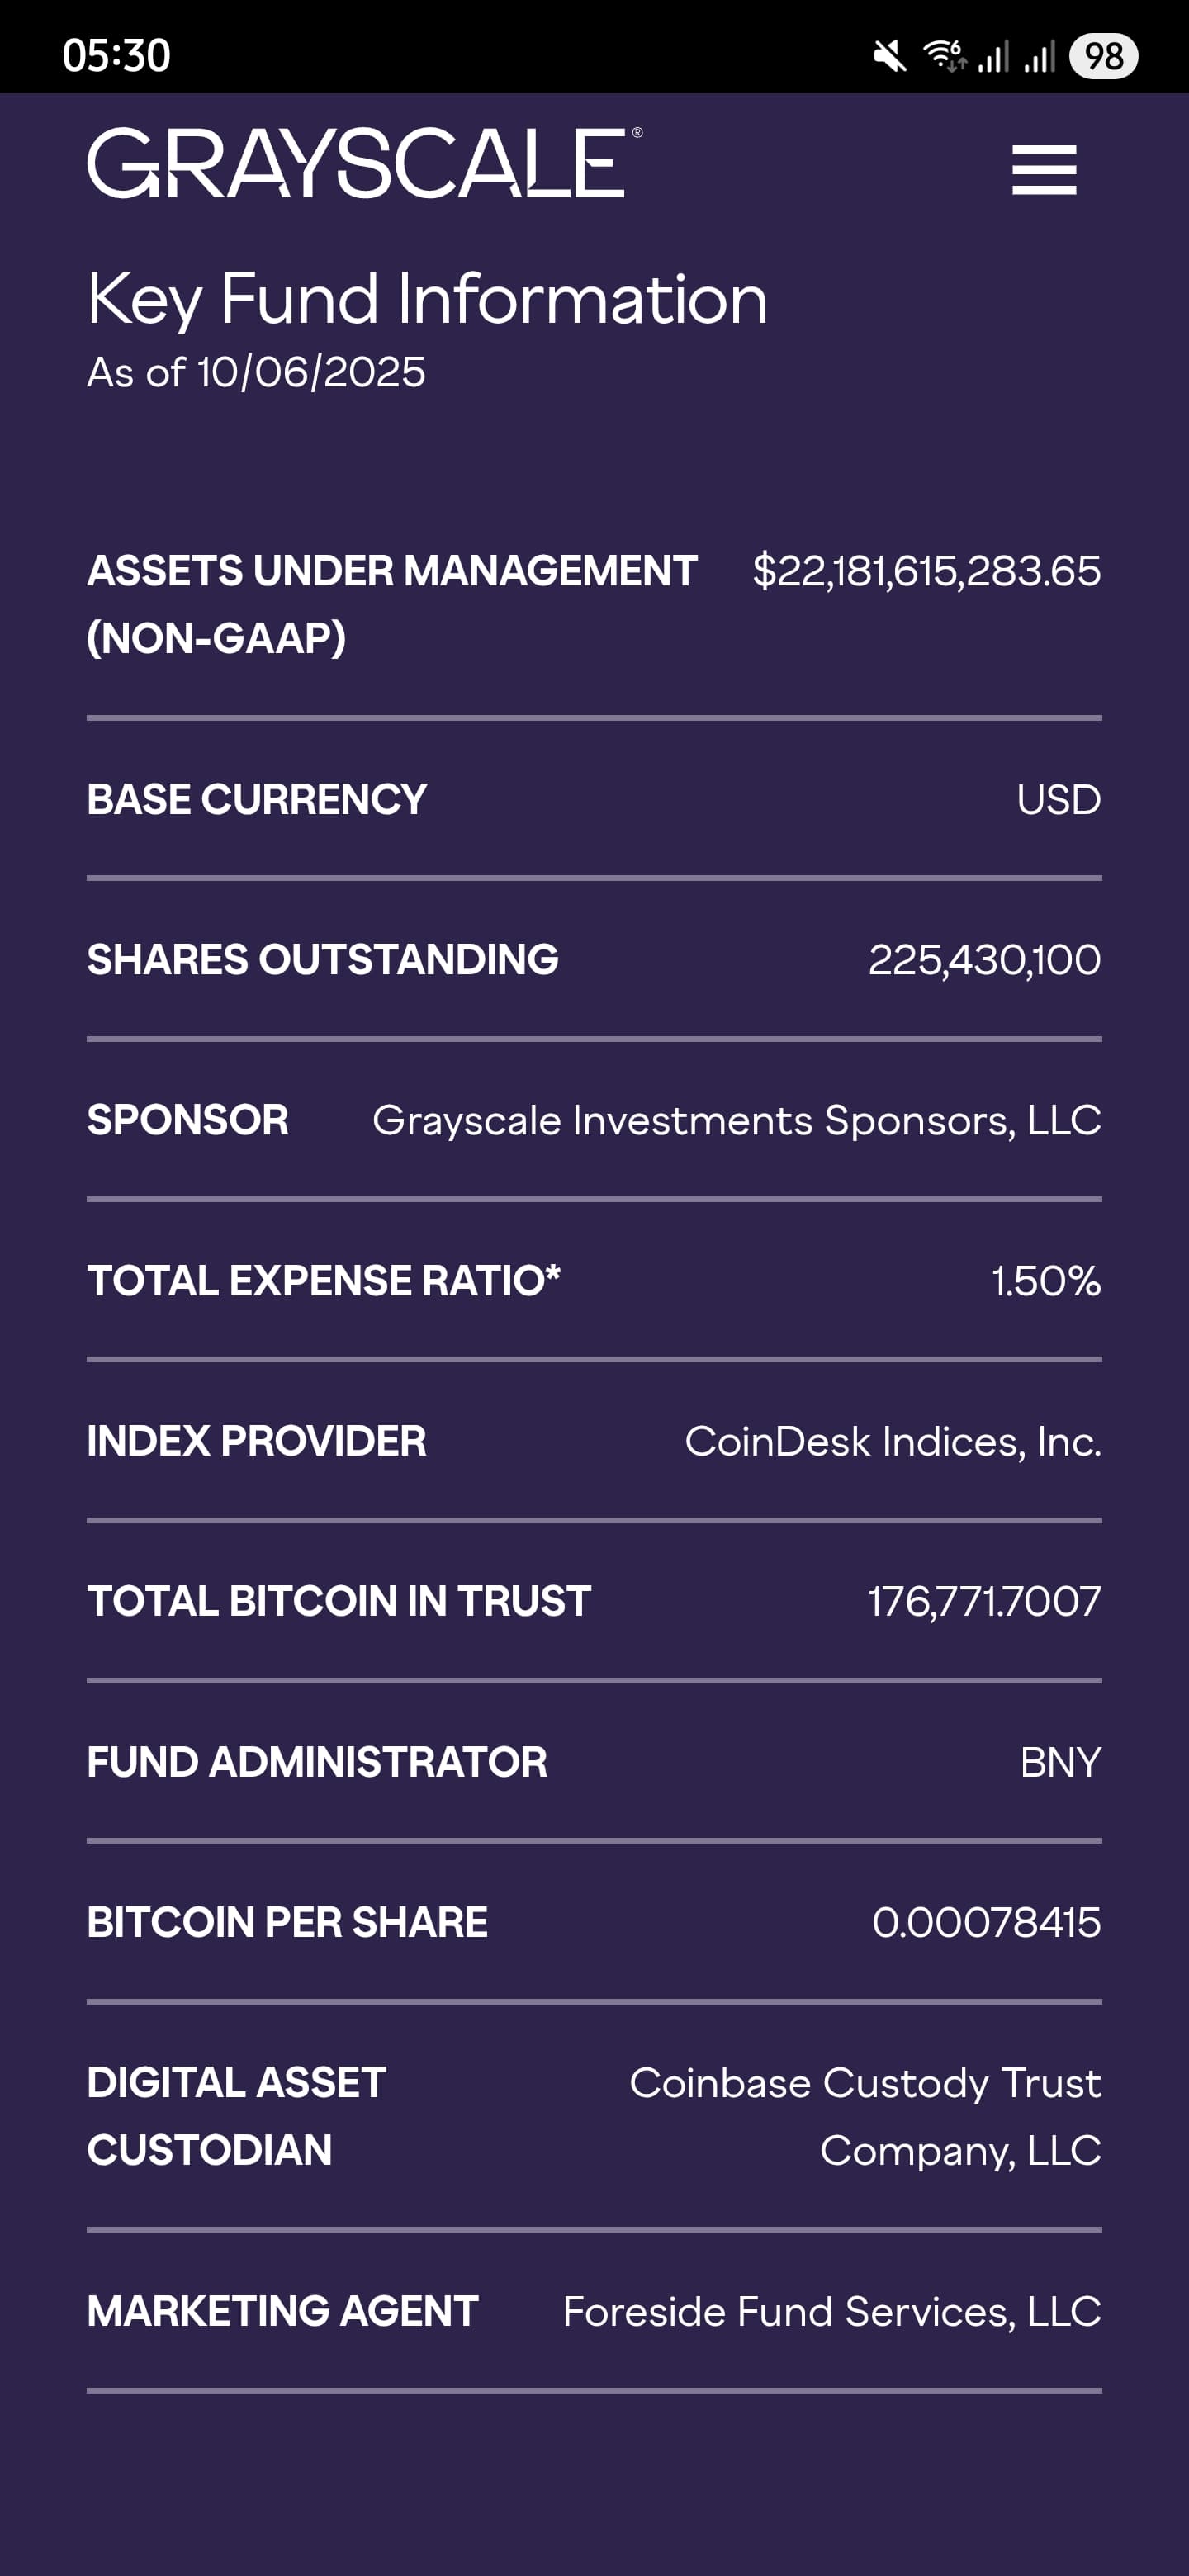The height and width of the screenshot is (2576, 1189).
Task: Tap Foreside Fund Services, LLC
Action: (x=832, y=2311)
